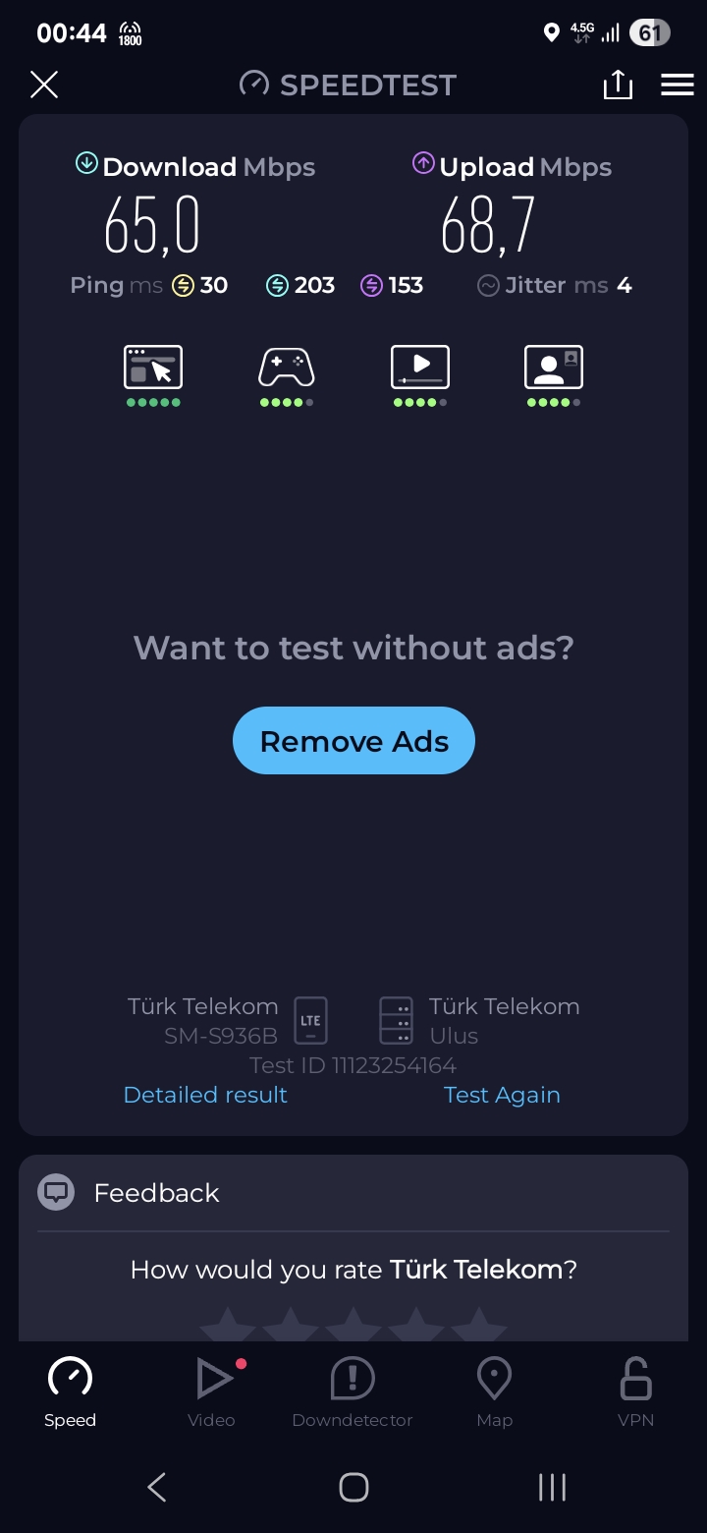Open the Detailed result link
This screenshot has height=1533, width=707.
(x=205, y=1095)
